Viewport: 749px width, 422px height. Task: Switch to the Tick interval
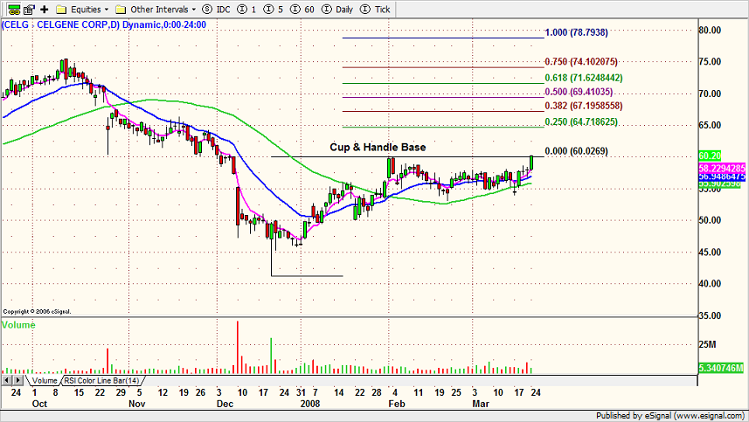tap(375, 9)
